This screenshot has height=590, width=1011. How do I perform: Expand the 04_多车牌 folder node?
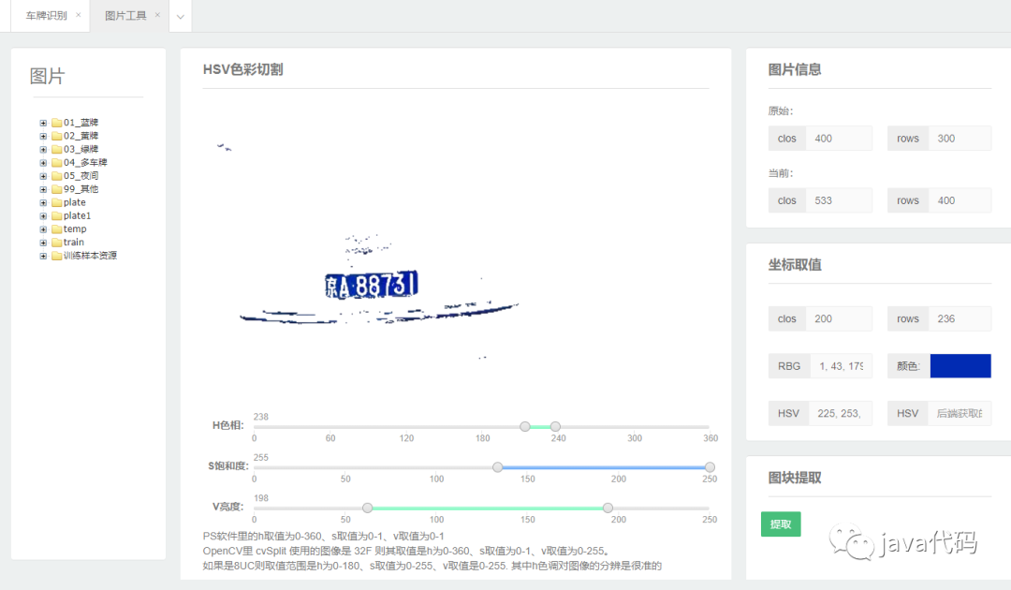tap(43, 163)
